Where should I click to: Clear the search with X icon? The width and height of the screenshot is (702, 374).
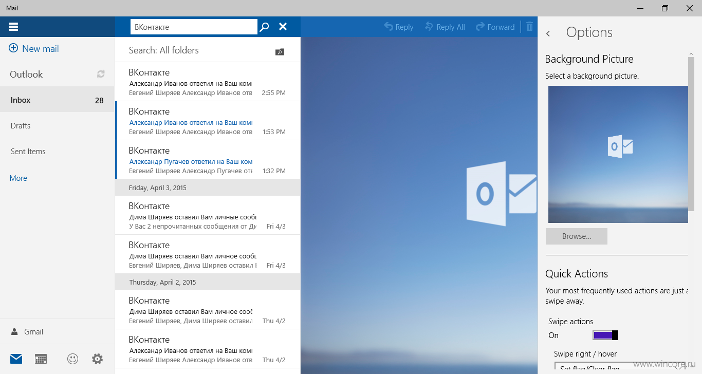pyautogui.click(x=283, y=27)
